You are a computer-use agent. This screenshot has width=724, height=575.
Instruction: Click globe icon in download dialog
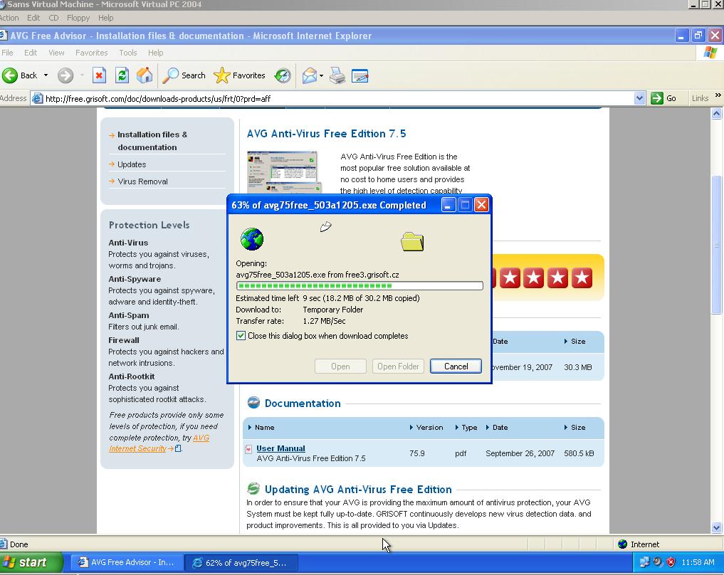coord(251,239)
